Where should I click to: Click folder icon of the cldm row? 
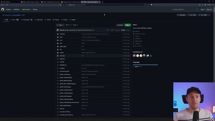click(58, 37)
